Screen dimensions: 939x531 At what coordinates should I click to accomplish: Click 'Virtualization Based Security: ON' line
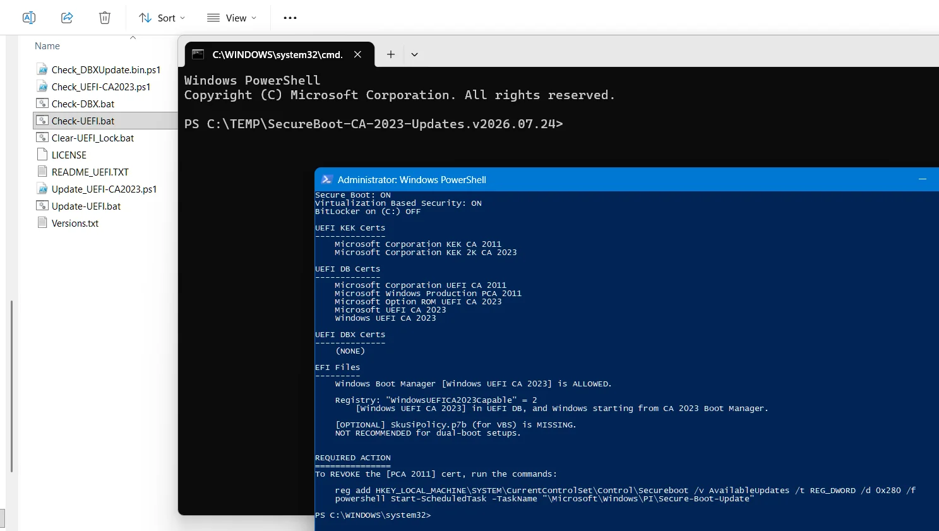[398, 203]
